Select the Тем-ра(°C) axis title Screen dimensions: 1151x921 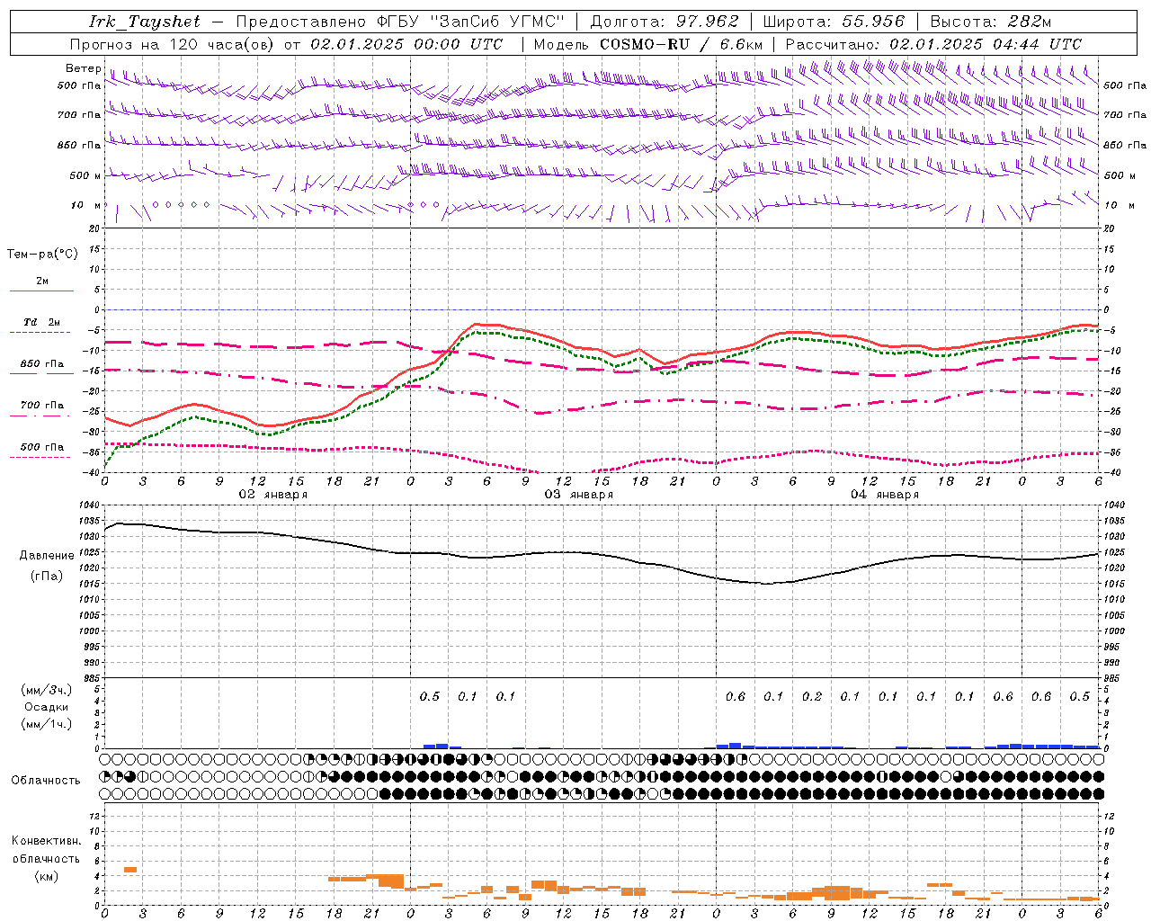pos(42,255)
